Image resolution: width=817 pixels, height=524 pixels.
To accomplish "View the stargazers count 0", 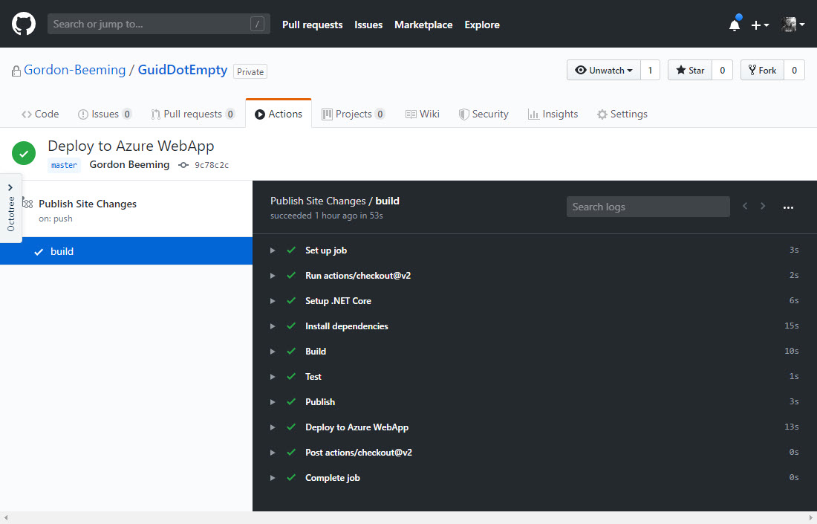I will pos(722,70).
